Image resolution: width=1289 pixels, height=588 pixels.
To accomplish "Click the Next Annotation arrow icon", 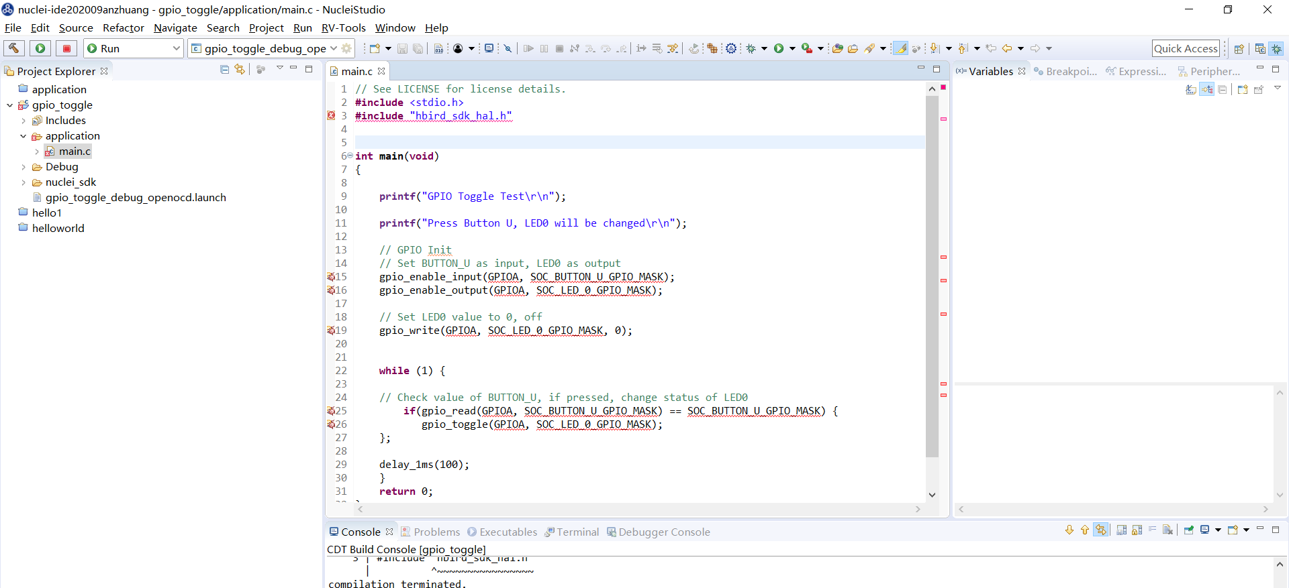I will point(935,48).
